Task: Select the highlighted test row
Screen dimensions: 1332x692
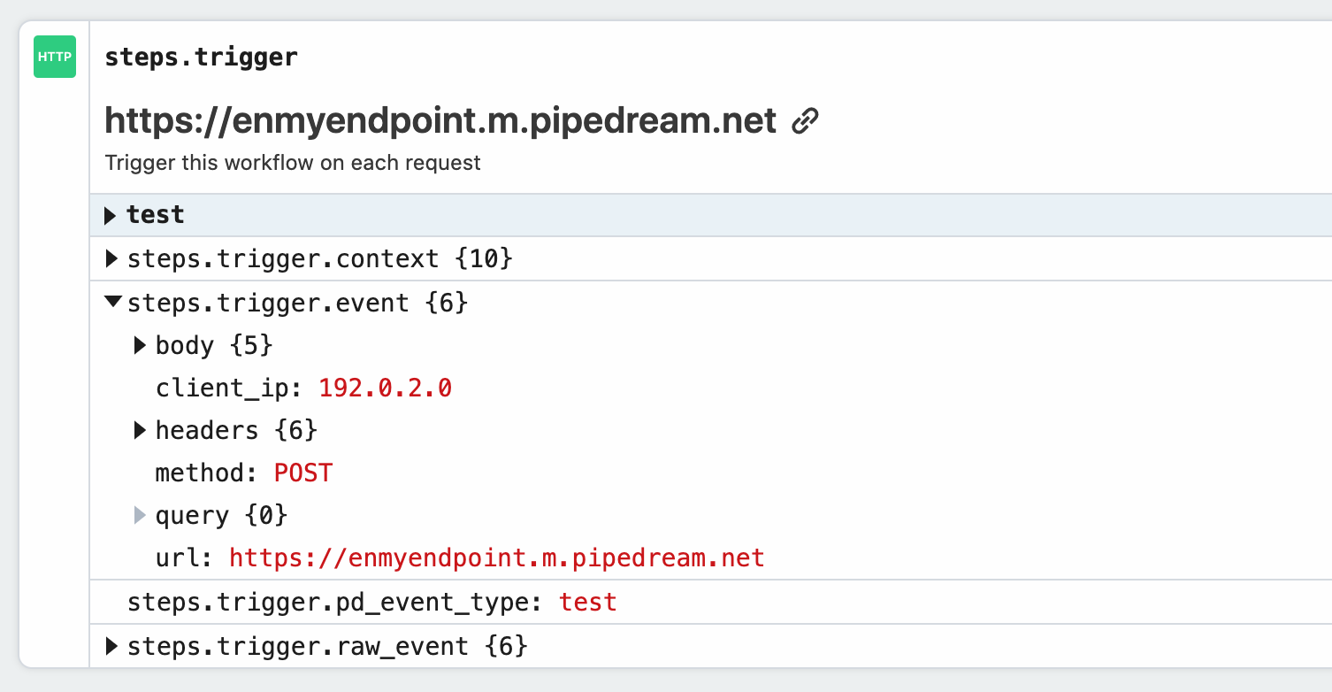Action: coord(156,214)
